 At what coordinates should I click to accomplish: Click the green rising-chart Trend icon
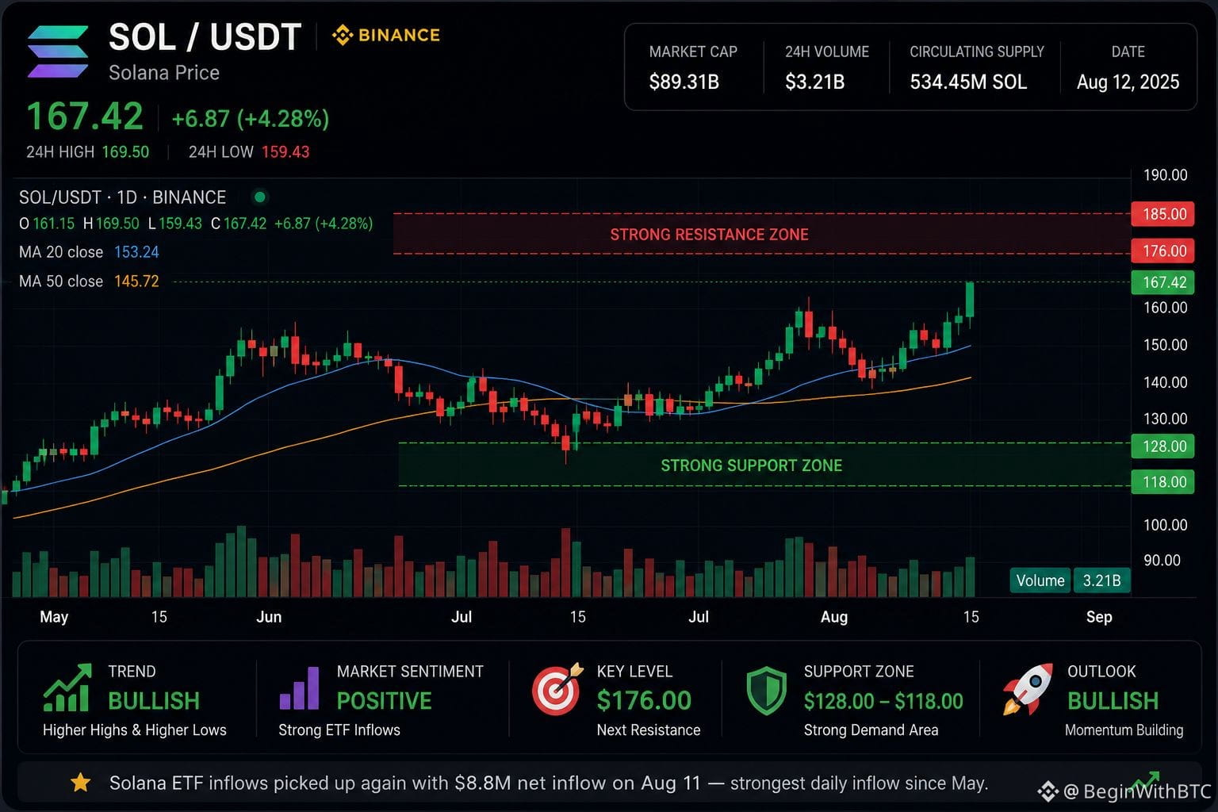(x=67, y=688)
